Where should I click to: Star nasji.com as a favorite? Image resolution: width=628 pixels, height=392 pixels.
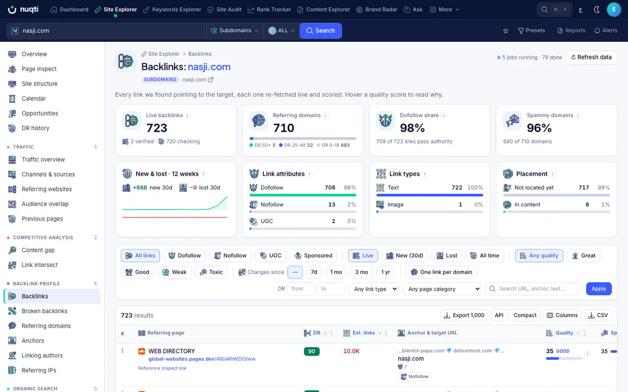[x=506, y=31]
